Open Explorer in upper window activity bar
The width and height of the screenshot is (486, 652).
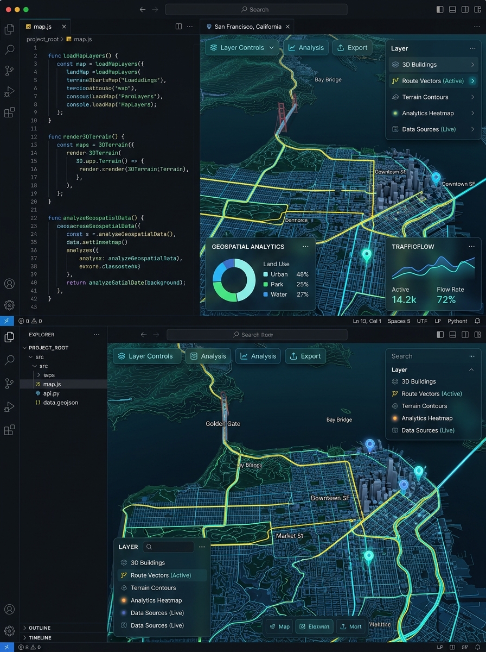(x=9, y=29)
